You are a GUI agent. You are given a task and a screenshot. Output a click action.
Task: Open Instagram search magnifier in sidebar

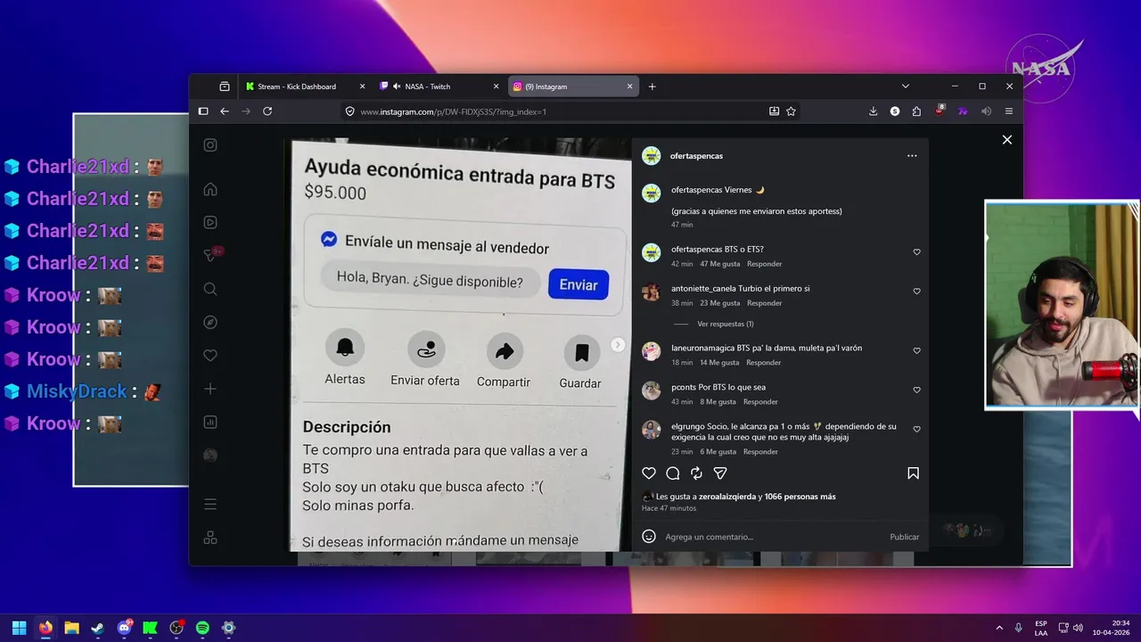210,289
